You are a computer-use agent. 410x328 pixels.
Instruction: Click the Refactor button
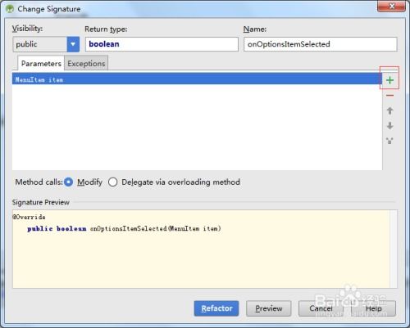pos(216,308)
